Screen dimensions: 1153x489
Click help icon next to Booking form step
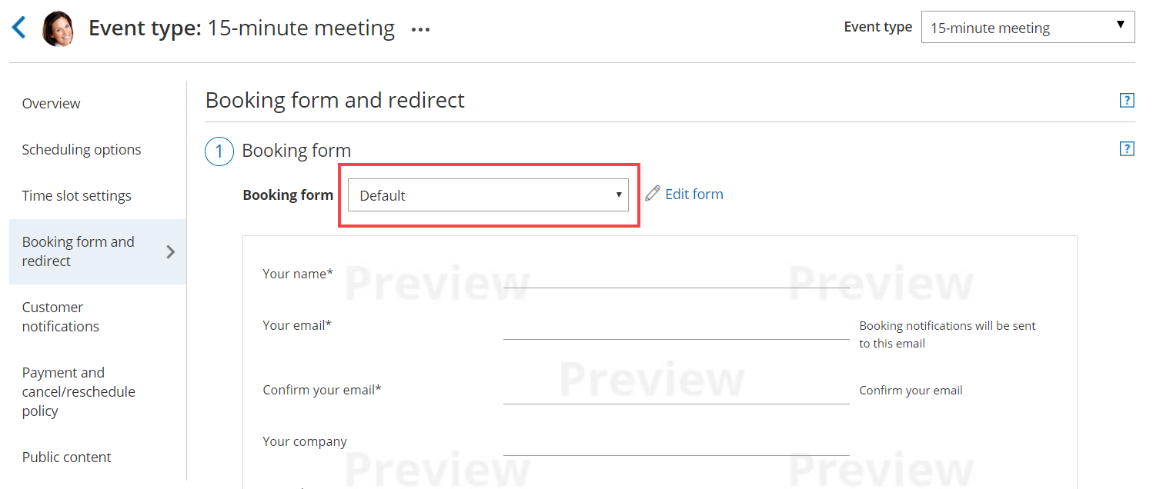click(1127, 149)
